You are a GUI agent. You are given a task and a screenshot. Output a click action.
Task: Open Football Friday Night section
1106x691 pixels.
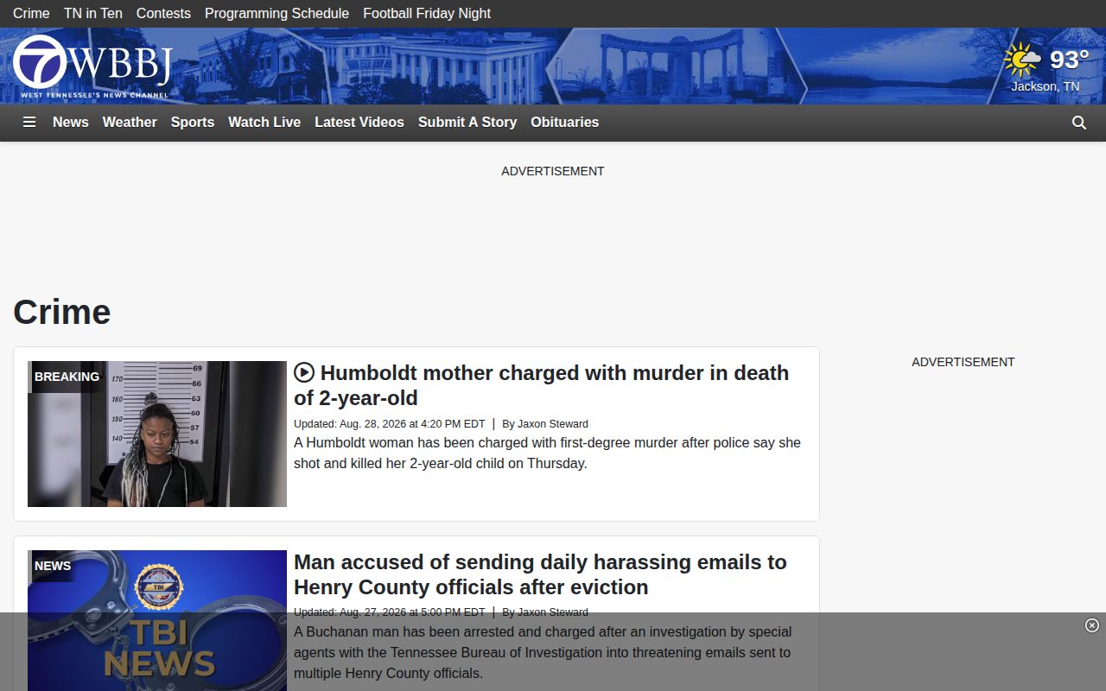pos(427,13)
